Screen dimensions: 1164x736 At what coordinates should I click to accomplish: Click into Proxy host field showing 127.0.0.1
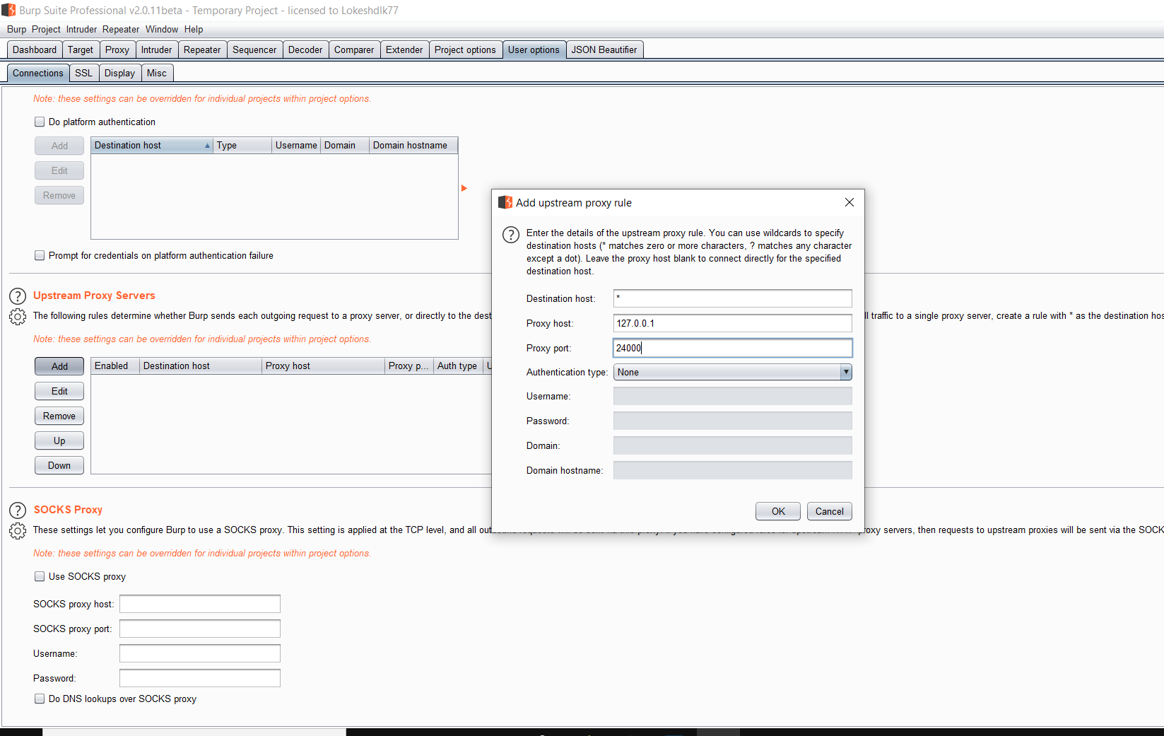pos(733,323)
